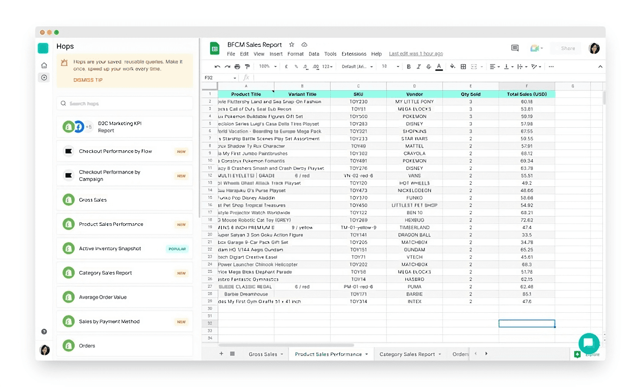The width and height of the screenshot is (641, 387).
Task: Click the all sheets list icon
Action: [232, 354]
